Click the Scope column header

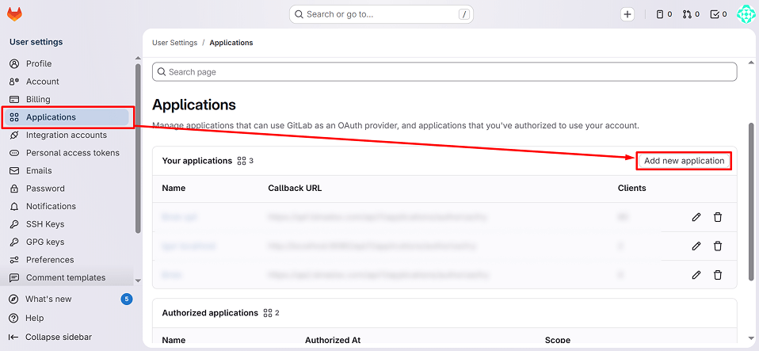558,341
